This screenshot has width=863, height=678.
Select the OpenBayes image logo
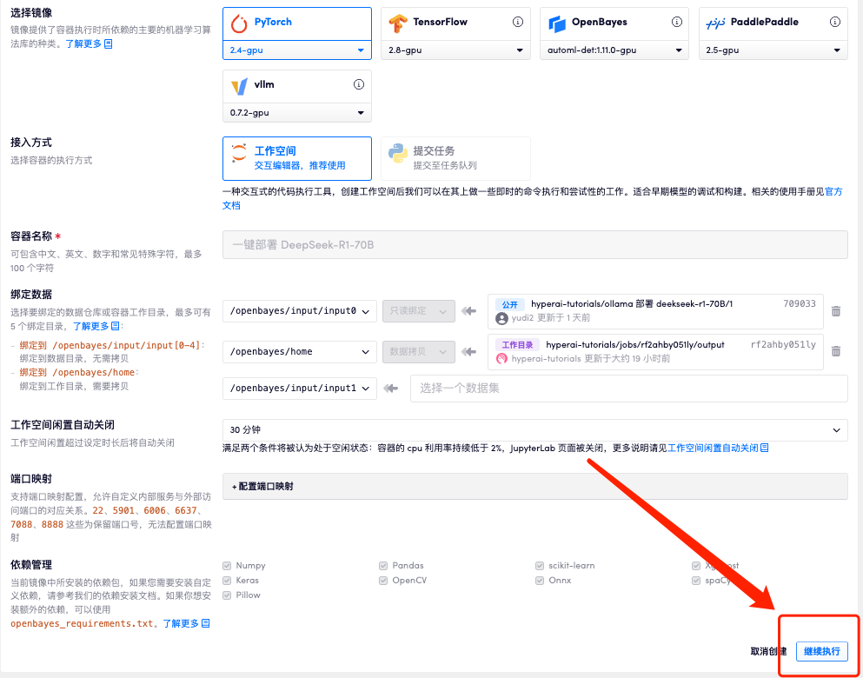pyautogui.click(x=557, y=23)
